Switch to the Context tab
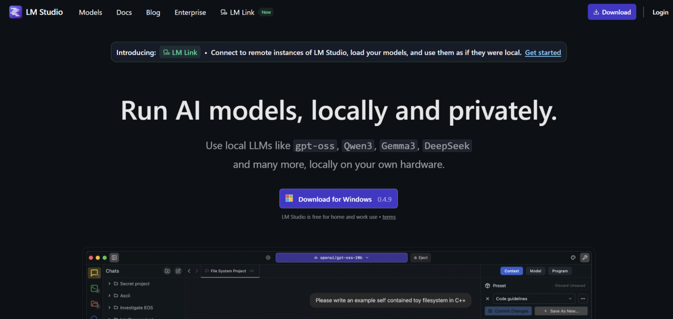 pyautogui.click(x=512, y=271)
